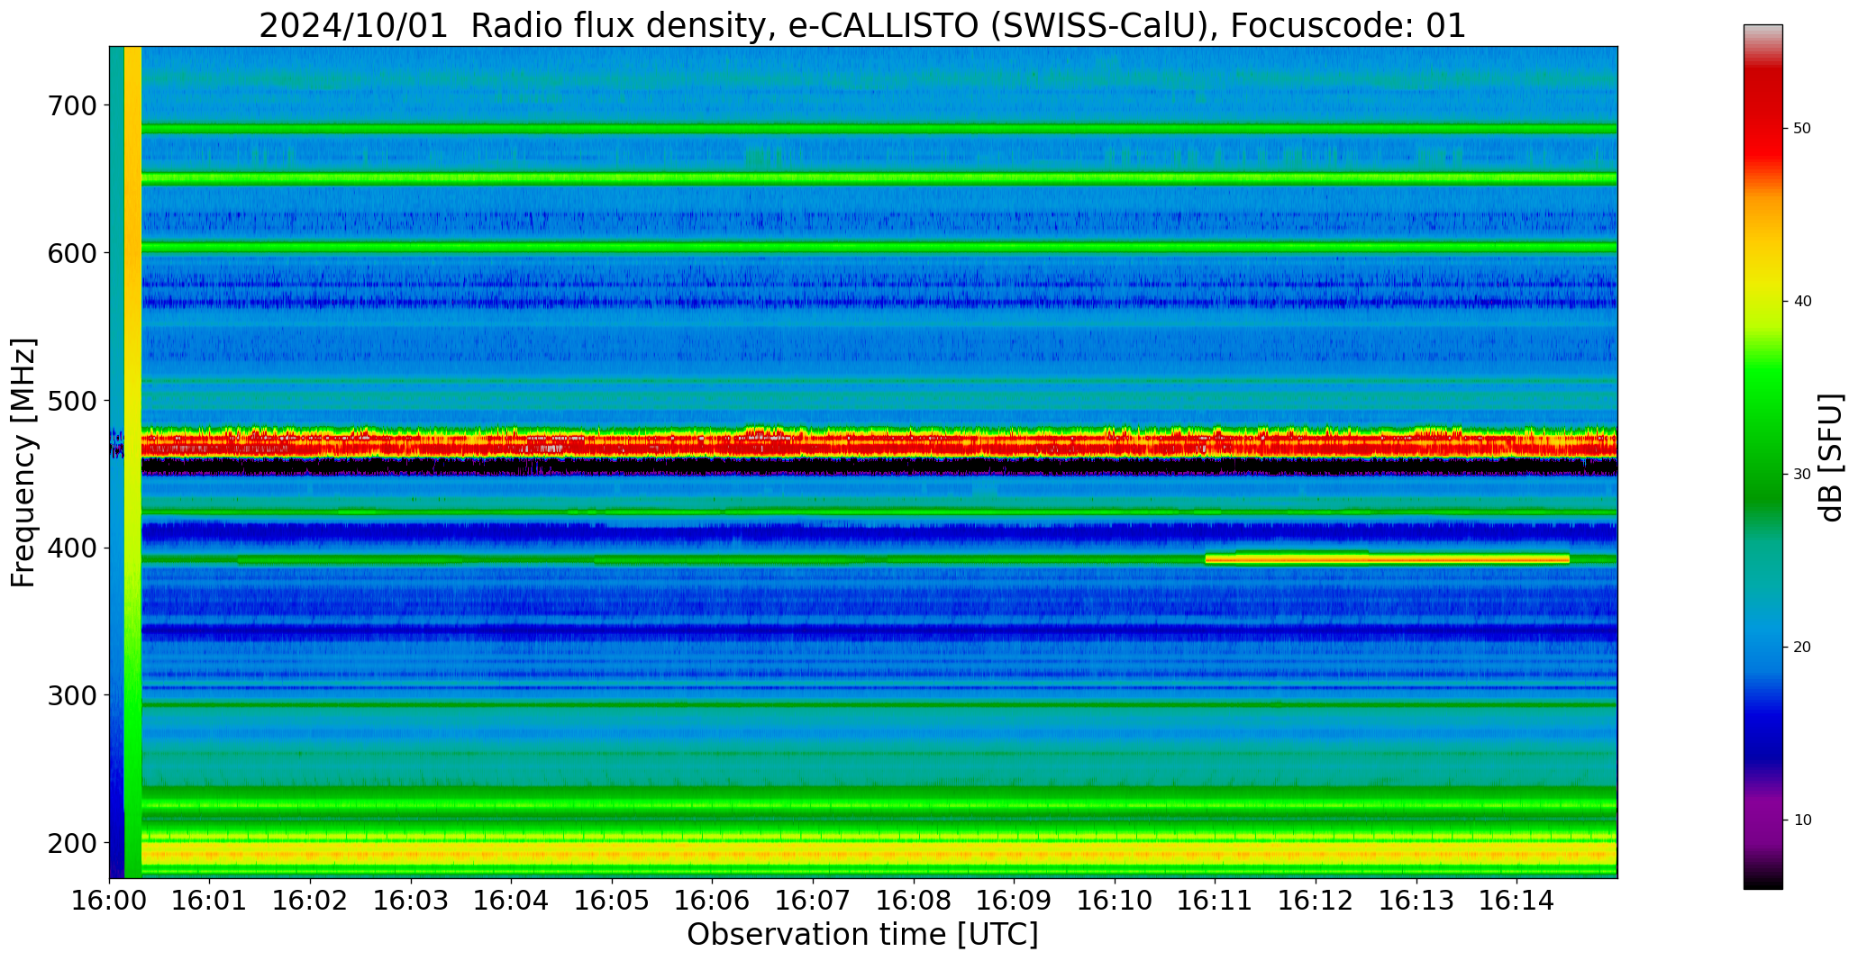Click the 300 frequency tick label
Viewport: 1858px width, 961px height.
coord(71,695)
